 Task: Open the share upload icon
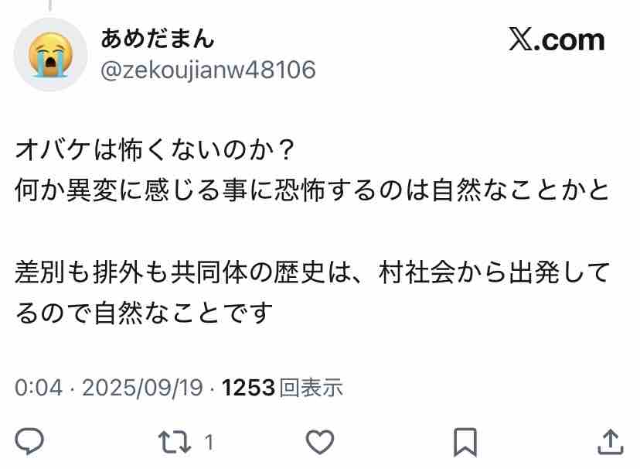coord(611,442)
